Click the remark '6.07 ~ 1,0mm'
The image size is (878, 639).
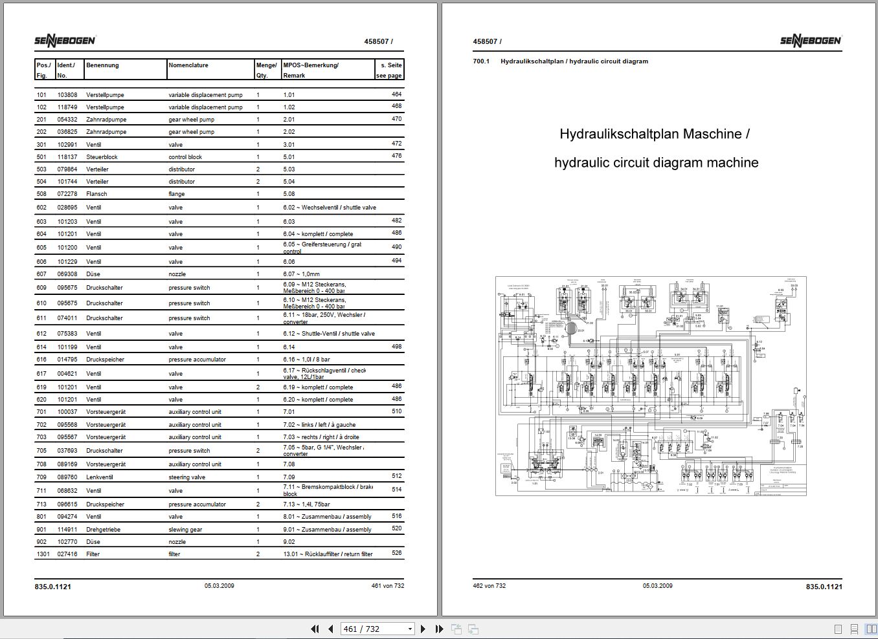301,274
